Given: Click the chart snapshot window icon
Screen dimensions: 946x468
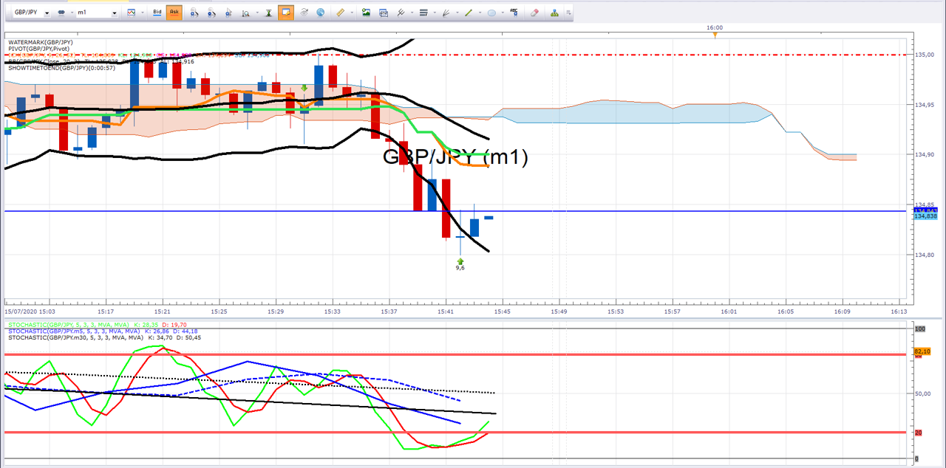Looking at the screenshot, I should [x=384, y=13].
